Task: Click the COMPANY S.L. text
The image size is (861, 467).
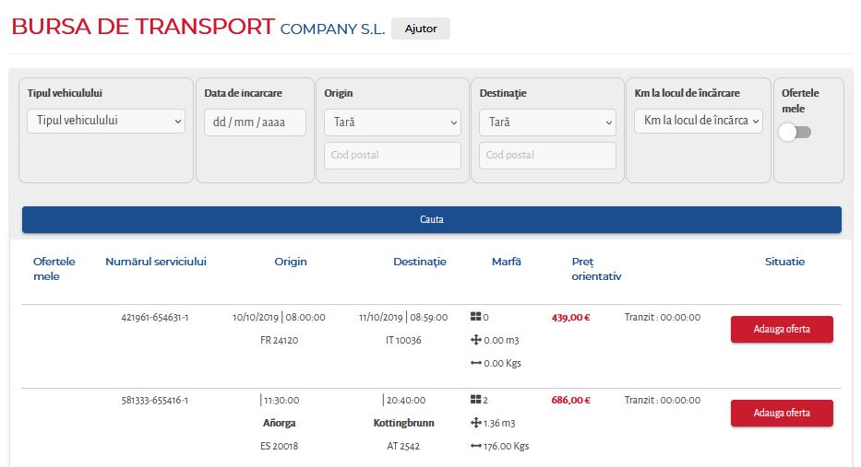Action: pyautogui.click(x=333, y=29)
